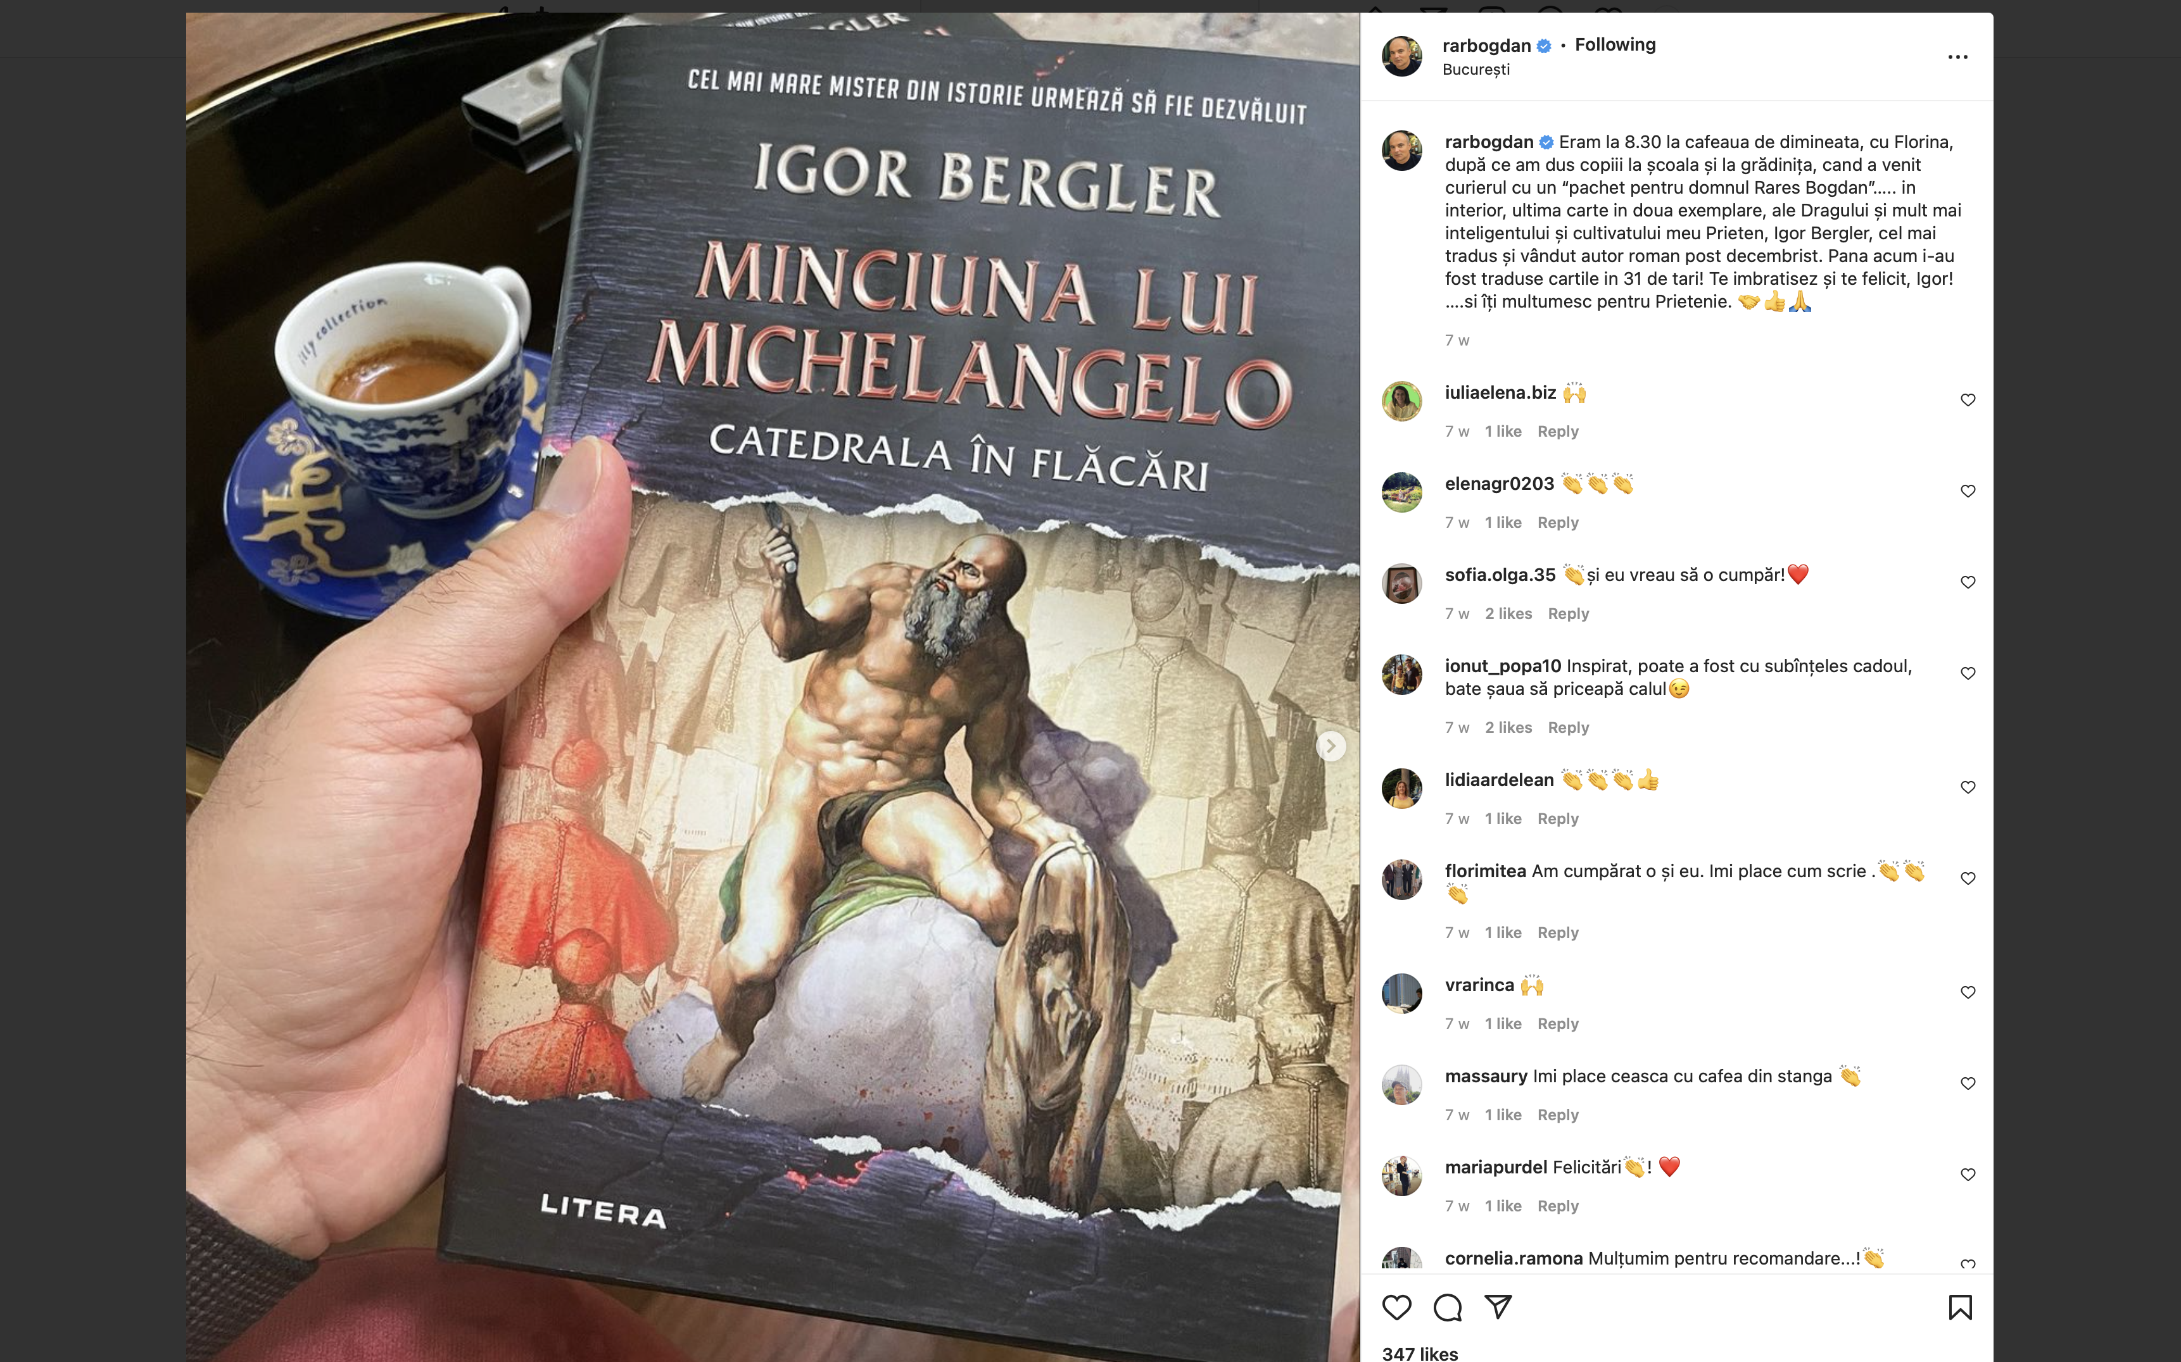Reply to lidiaardelean's comment
The width and height of the screenshot is (2181, 1362).
[1557, 819]
